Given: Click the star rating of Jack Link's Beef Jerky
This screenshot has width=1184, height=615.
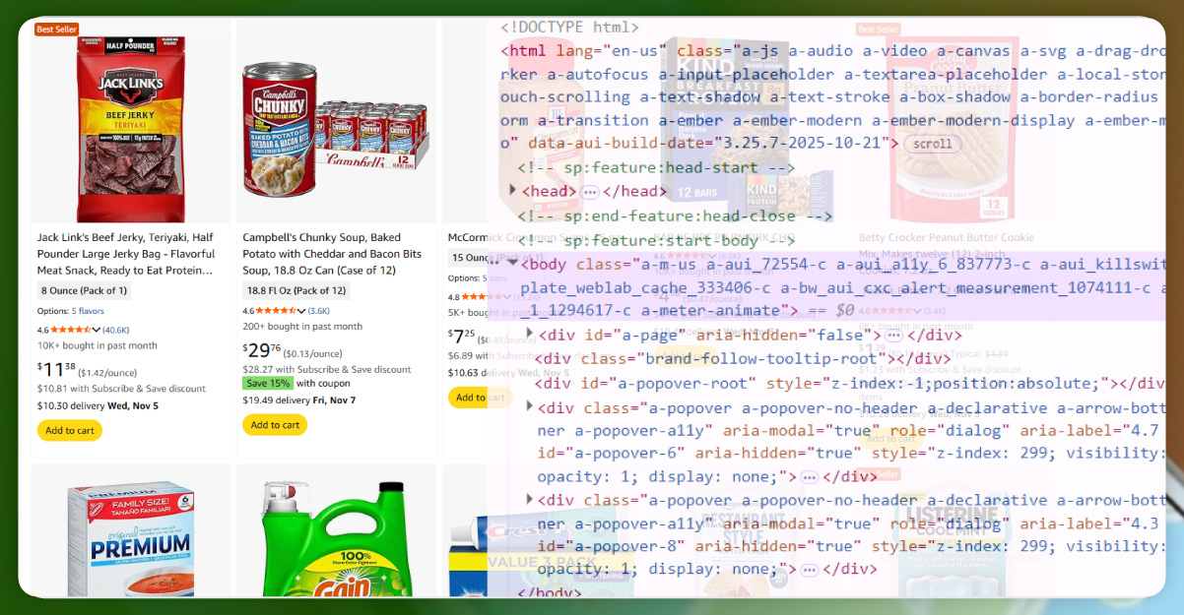Looking at the screenshot, I should (x=71, y=330).
